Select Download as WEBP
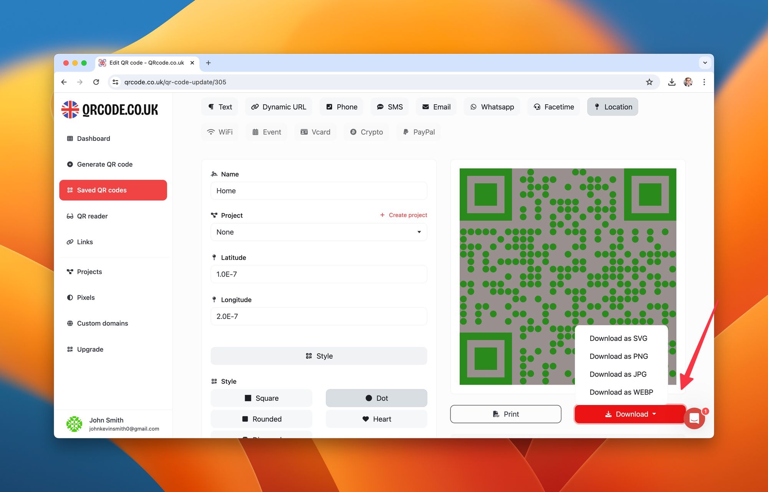The width and height of the screenshot is (768, 492). point(621,392)
